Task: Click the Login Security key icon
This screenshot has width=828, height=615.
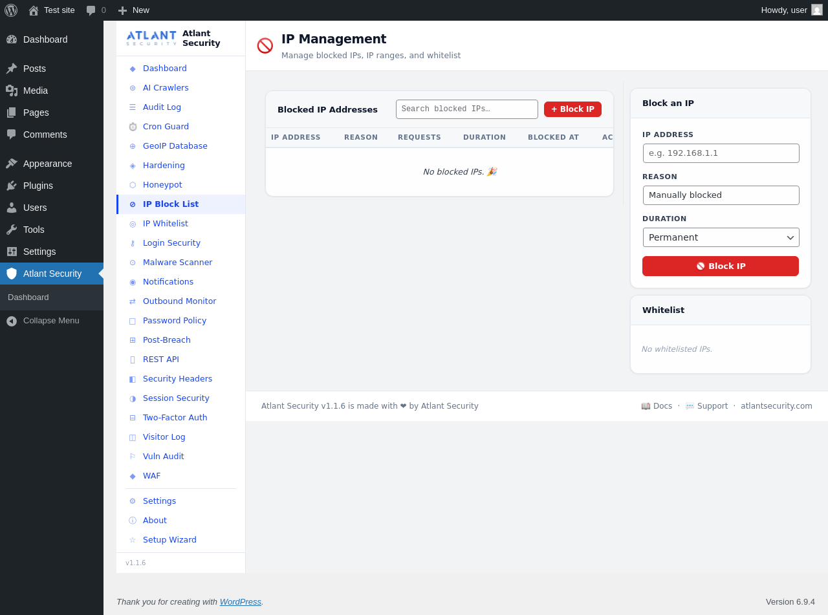Action: [x=133, y=243]
